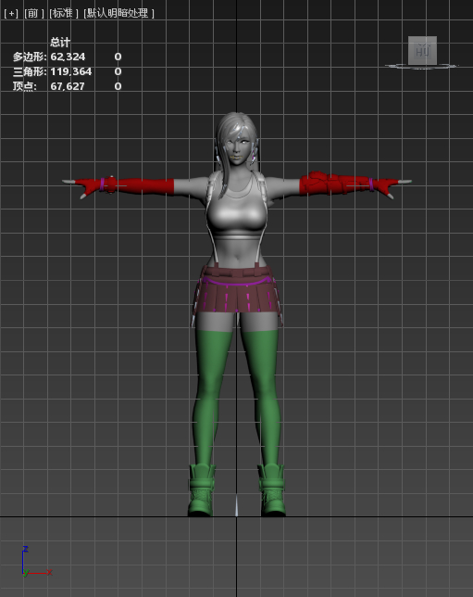
Task: Open the [默认明暗处理] shading menu
Action: tap(118, 13)
